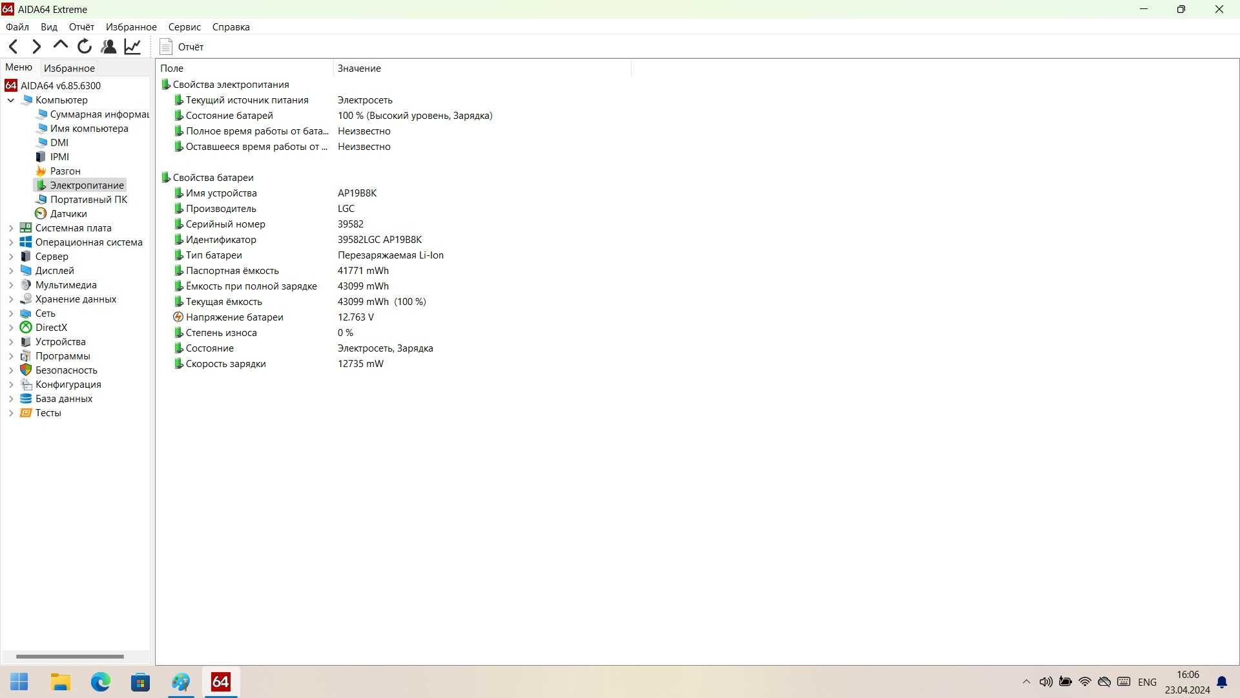Open the Wi-Fi icon in system tray

click(x=1085, y=682)
